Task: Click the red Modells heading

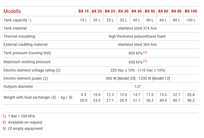Action: click(12, 11)
